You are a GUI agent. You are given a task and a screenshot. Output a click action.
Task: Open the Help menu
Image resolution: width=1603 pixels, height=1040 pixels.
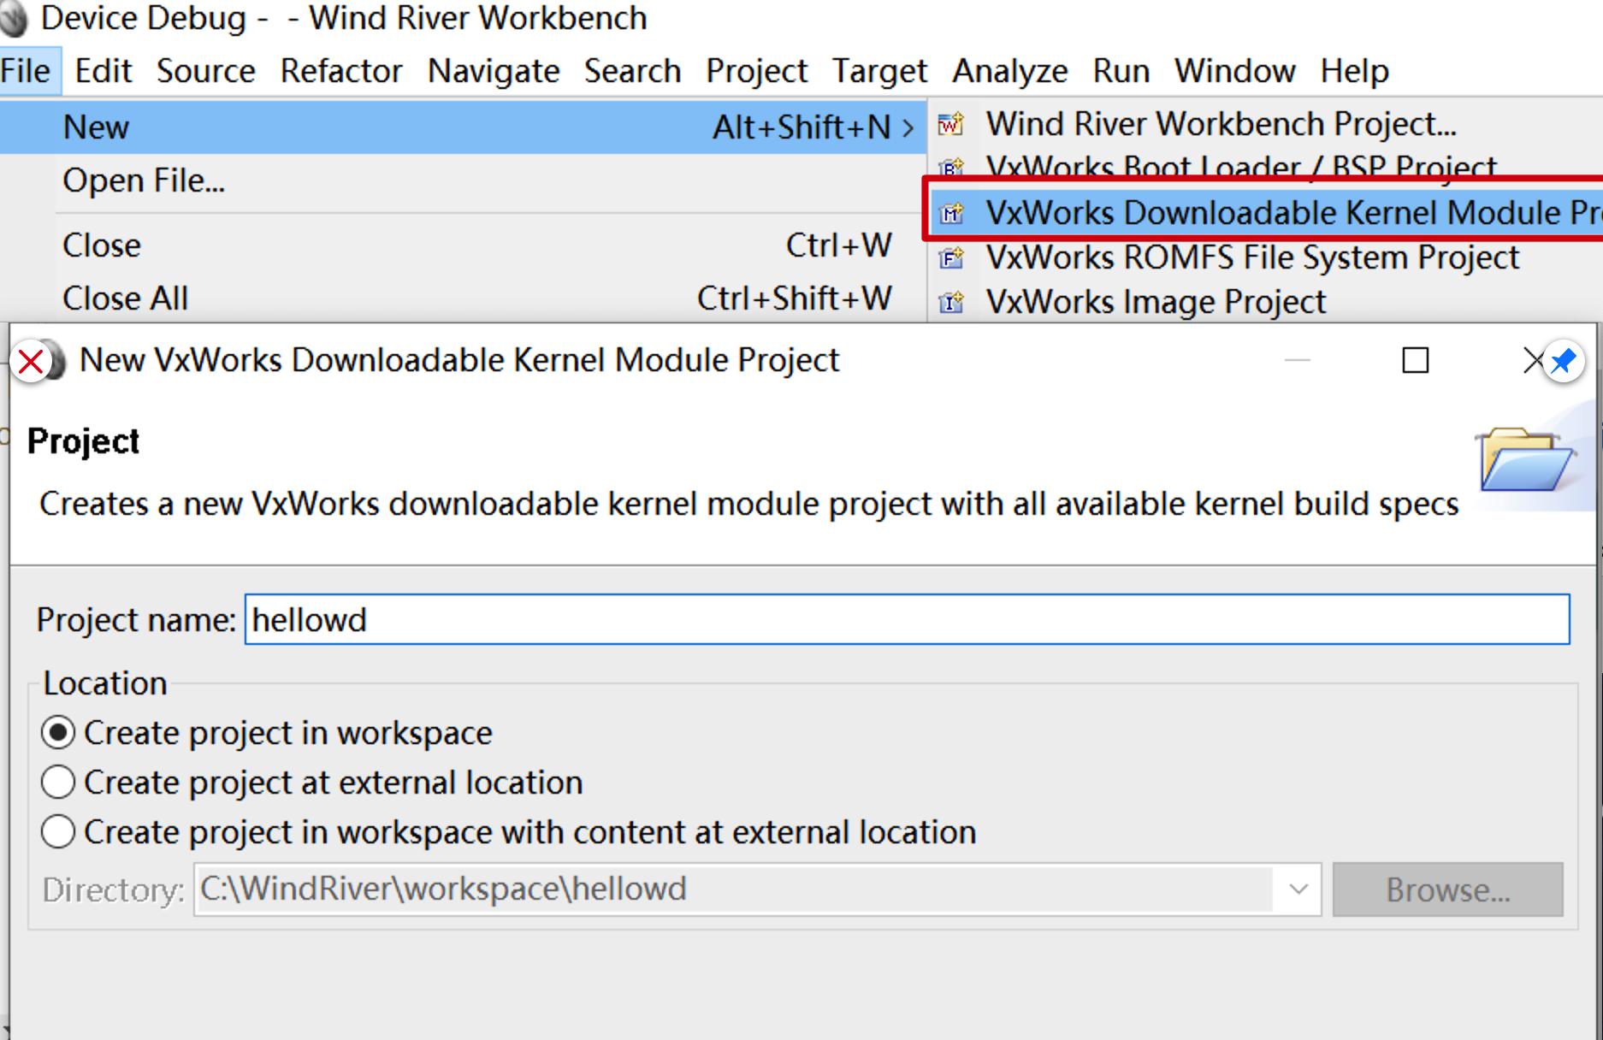point(1354,71)
